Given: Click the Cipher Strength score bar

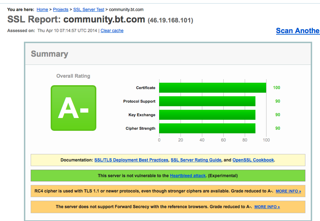Looking at the screenshot, I should 207,128.
